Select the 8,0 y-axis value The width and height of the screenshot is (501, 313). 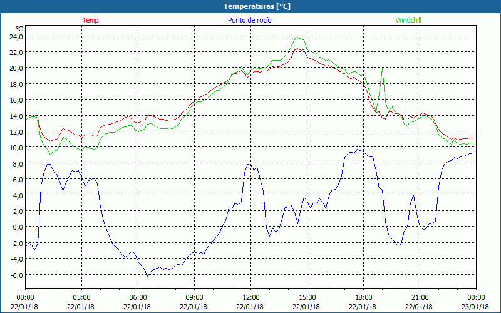18,164
